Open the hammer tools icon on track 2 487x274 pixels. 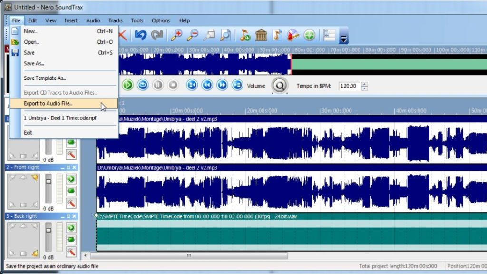point(71,204)
